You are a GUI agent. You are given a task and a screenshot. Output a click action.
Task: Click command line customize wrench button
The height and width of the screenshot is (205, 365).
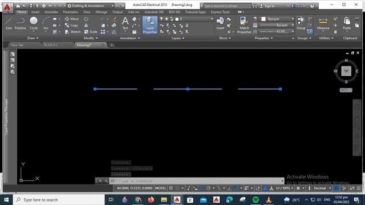pos(106,181)
